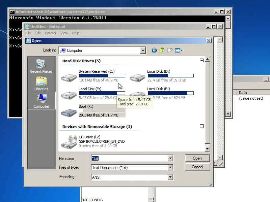
Task: Select Boot (X:) drive icon
Action: (69, 113)
